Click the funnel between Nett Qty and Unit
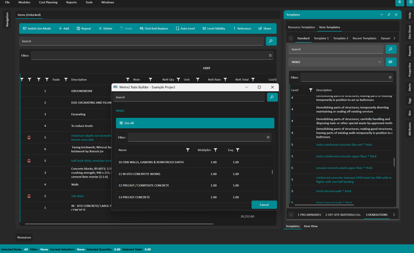Viewport: 414px width, 253px height. coord(178,80)
